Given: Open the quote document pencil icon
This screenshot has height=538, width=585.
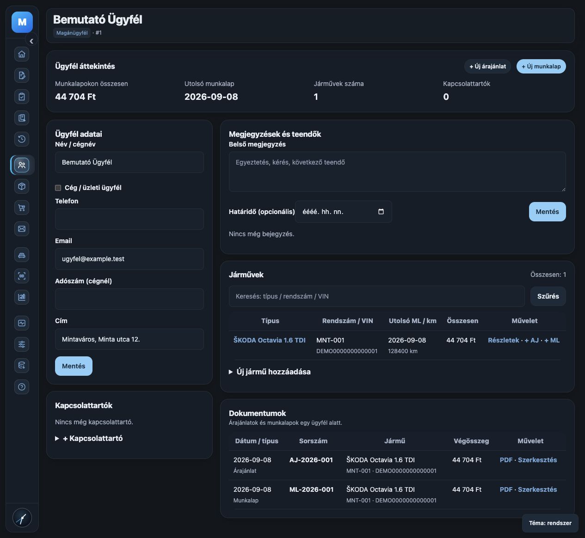Looking at the screenshot, I should point(22,75).
